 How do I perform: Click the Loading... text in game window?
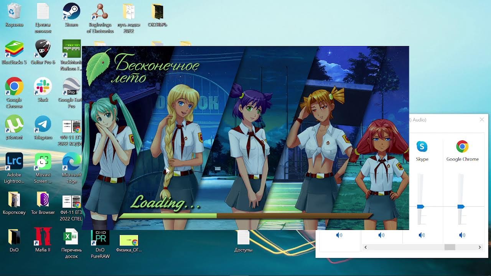tap(166, 202)
